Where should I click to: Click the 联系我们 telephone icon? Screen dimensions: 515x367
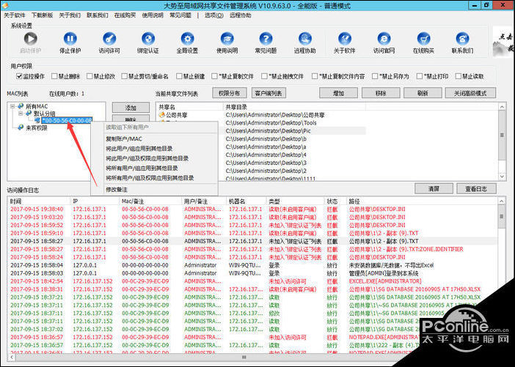click(x=462, y=39)
